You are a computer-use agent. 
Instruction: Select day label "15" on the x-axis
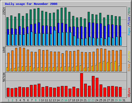click(62, 100)
